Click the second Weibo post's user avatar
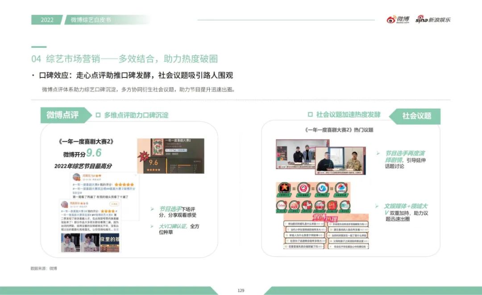This screenshot has height=295, width=482. point(65,203)
